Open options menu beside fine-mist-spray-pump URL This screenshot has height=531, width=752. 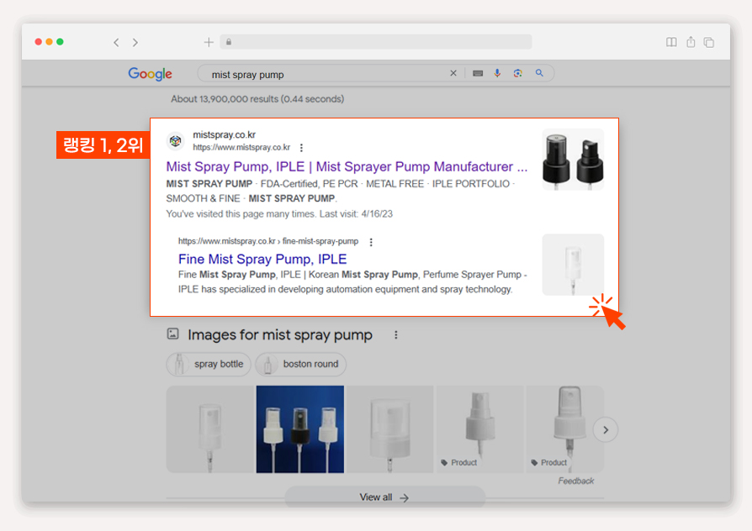click(371, 242)
